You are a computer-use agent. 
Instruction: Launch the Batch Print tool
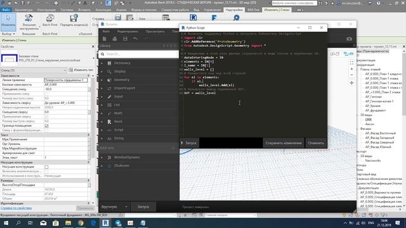click(x=49, y=21)
